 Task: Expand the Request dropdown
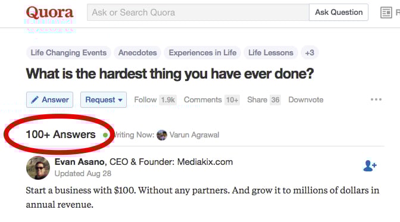tap(104, 99)
